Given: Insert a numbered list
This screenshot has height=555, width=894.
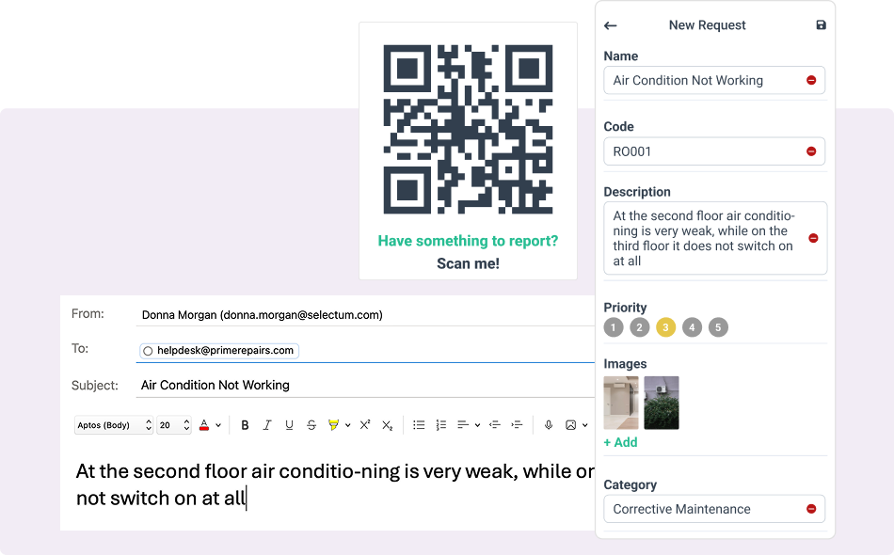Looking at the screenshot, I should (440, 425).
